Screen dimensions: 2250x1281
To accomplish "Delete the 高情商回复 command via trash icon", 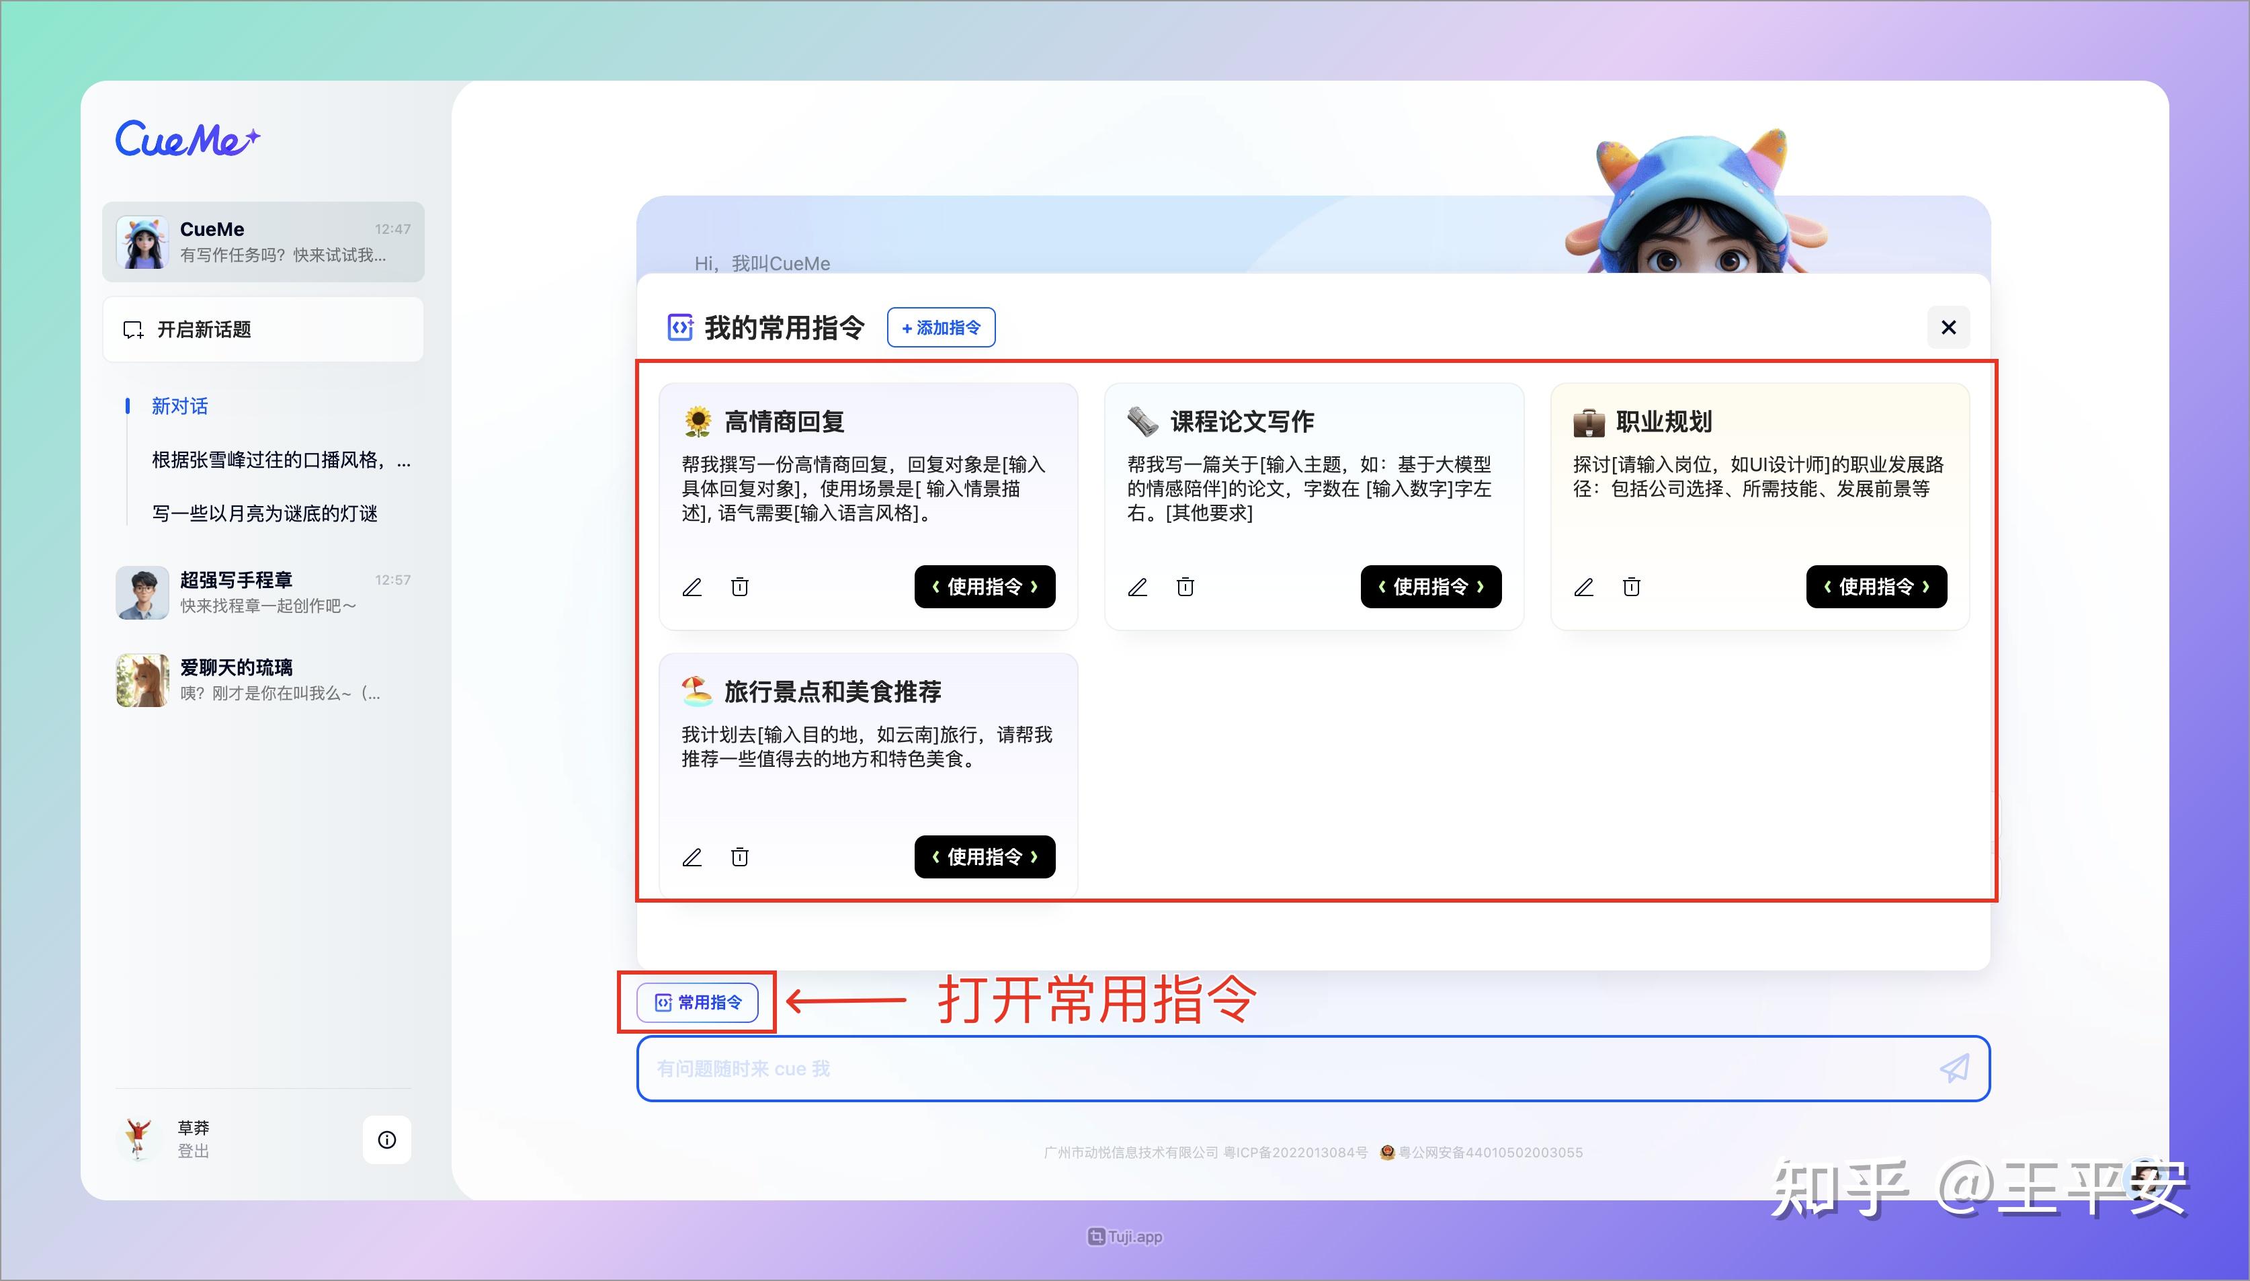I will [740, 587].
